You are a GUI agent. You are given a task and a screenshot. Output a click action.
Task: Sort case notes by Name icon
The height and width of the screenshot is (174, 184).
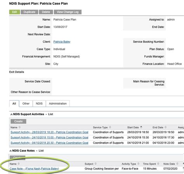click(x=19, y=164)
